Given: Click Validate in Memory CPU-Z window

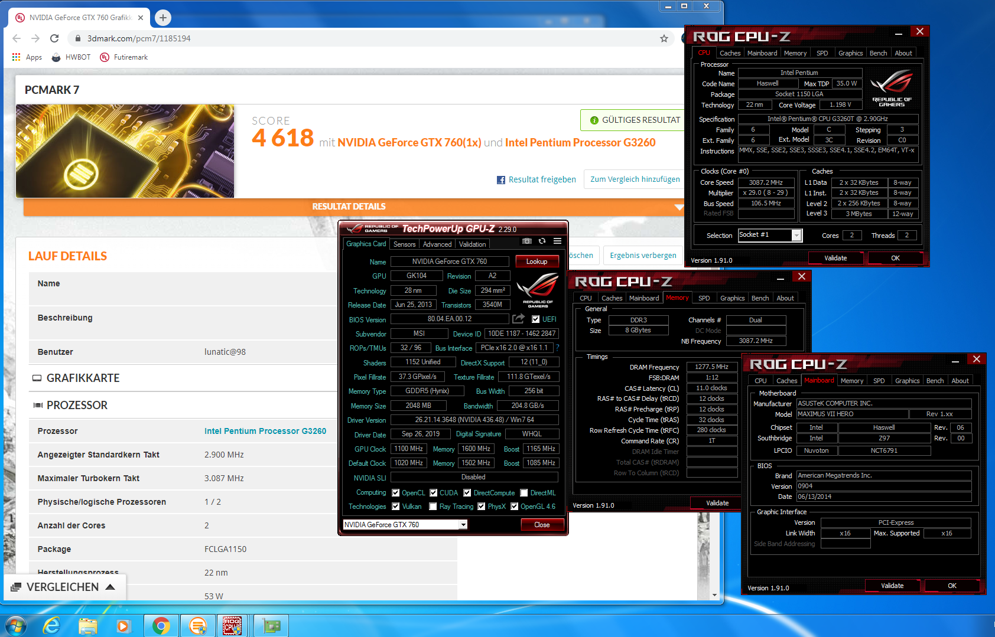Looking at the screenshot, I should [717, 503].
